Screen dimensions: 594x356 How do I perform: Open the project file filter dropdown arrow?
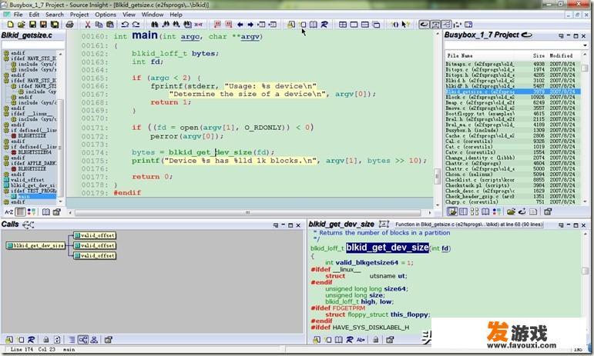(585, 45)
